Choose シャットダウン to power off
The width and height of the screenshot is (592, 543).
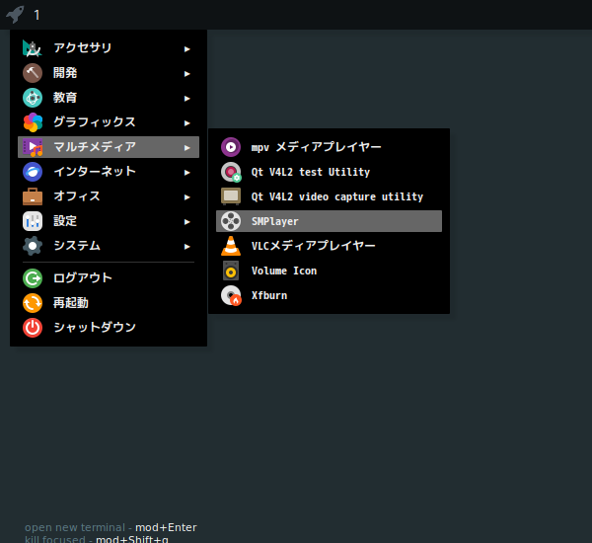[x=109, y=328]
